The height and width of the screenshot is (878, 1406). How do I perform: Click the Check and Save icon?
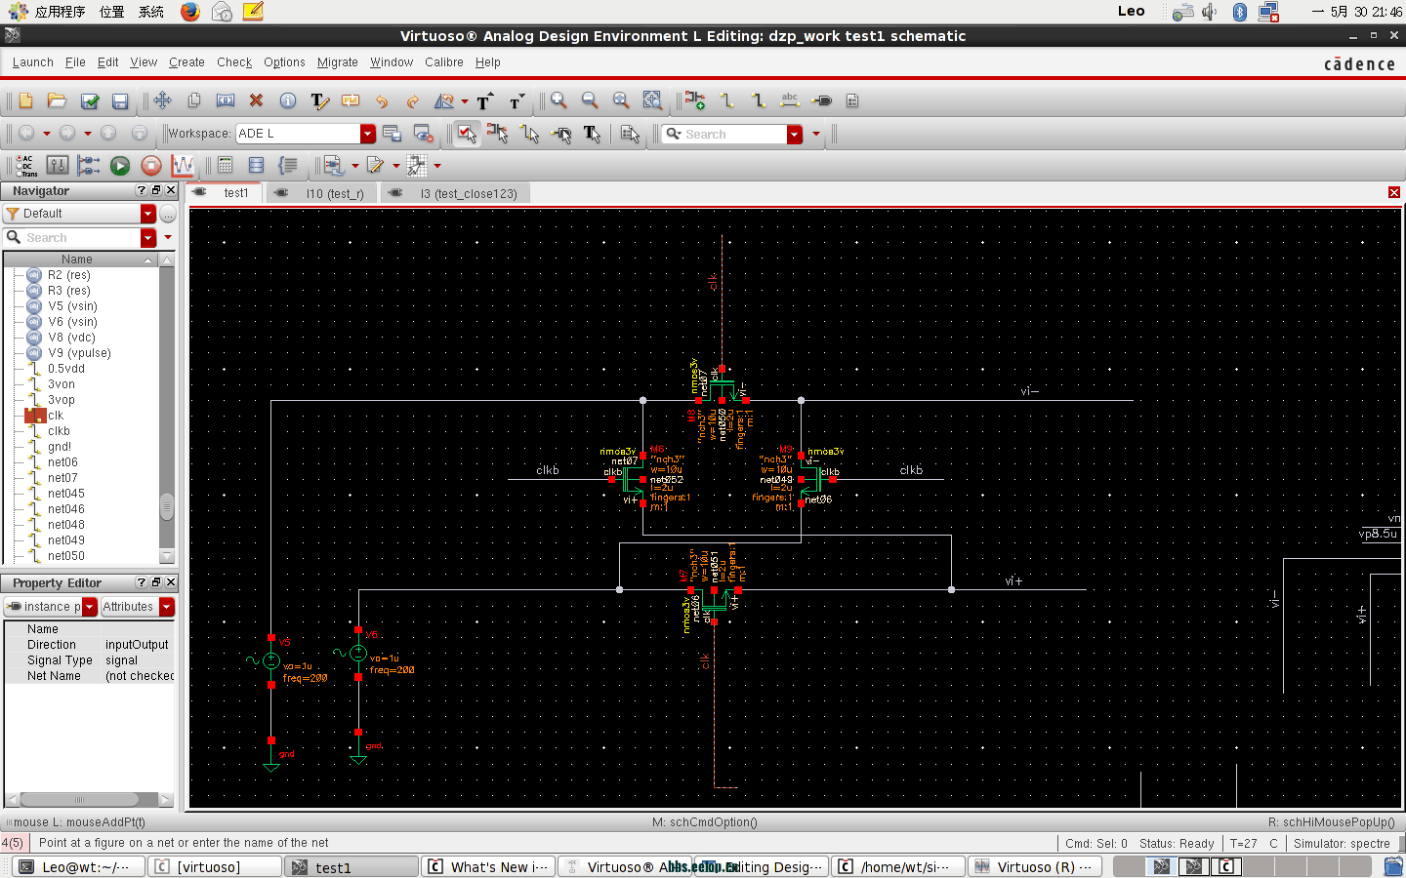point(89,100)
